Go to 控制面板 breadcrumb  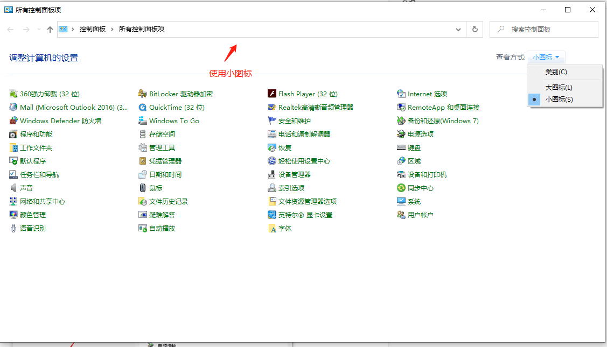coord(93,29)
